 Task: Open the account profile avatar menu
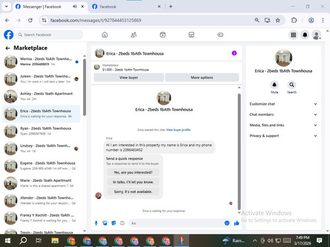pyautogui.click(x=316, y=35)
